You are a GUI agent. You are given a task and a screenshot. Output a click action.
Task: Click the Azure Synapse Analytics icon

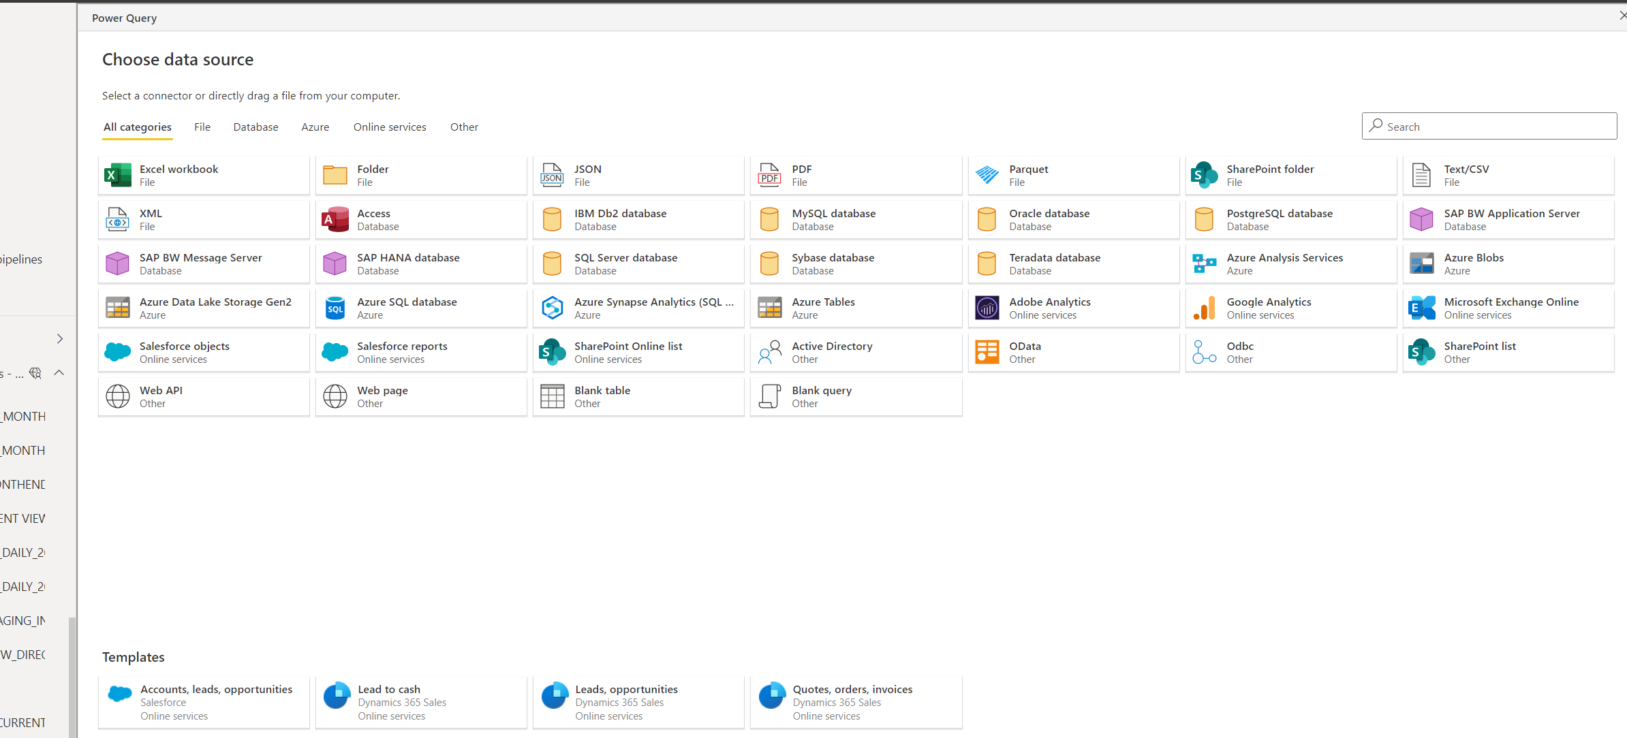pyautogui.click(x=552, y=308)
